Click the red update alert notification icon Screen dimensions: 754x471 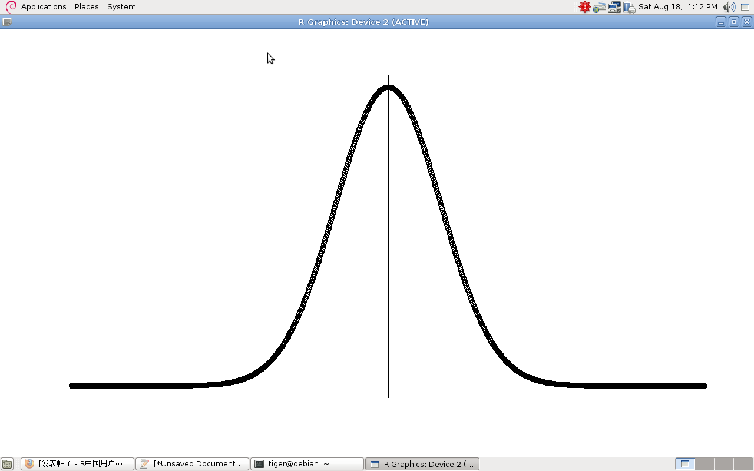click(585, 7)
